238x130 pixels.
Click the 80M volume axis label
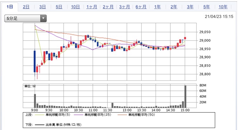[x=203, y=85]
